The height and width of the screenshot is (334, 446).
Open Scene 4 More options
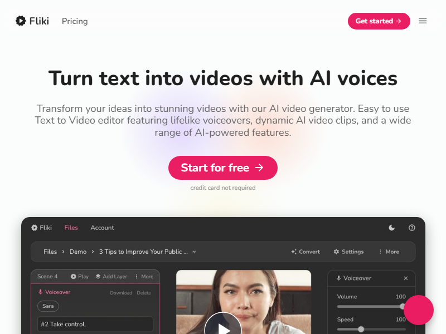[x=144, y=276]
